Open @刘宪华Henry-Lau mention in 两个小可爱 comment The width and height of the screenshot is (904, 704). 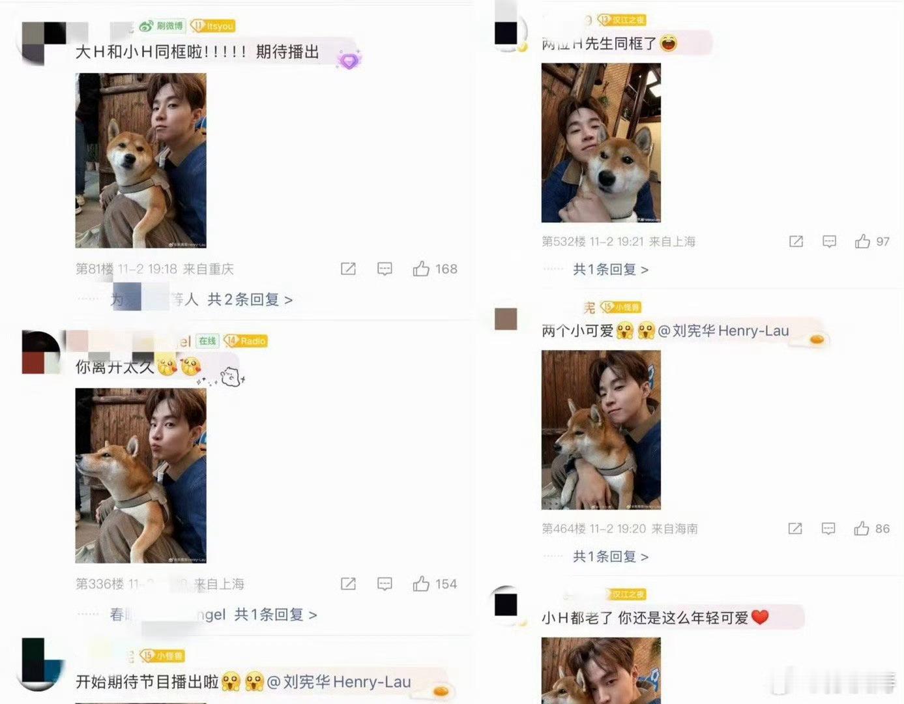(723, 330)
